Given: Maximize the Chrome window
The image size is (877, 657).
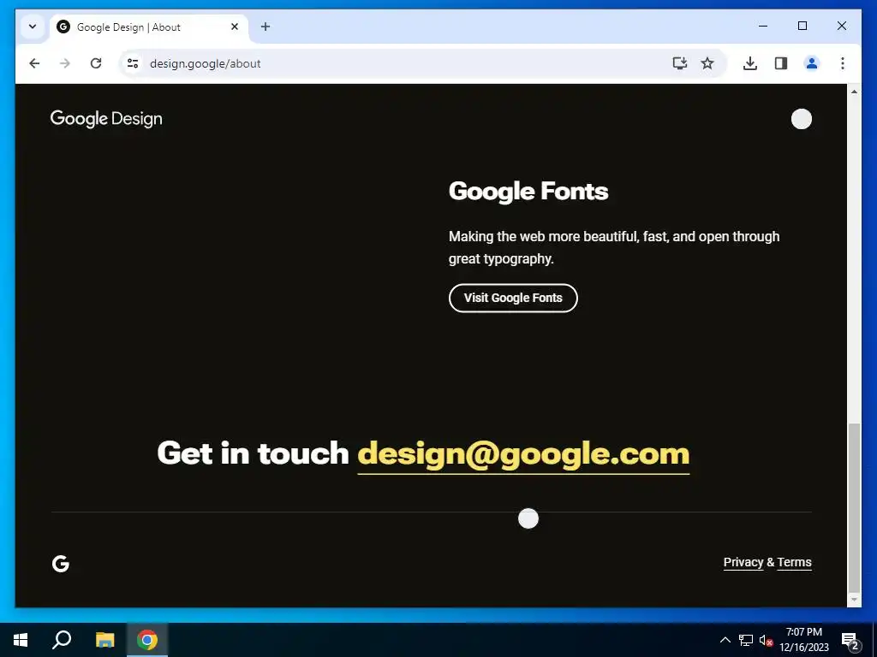Looking at the screenshot, I should point(802,26).
